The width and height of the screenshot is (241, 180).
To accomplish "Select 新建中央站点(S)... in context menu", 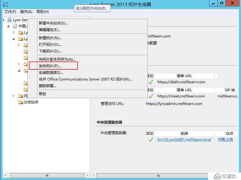I will coord(53,23).
